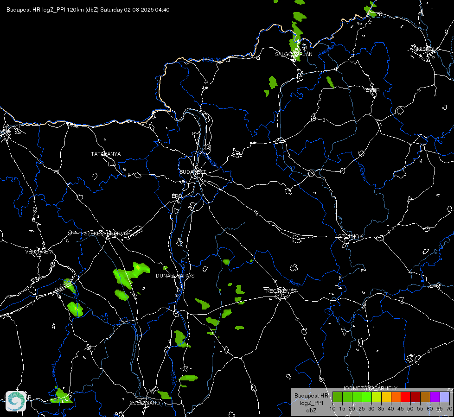
Task: Choose the 45-50 dBZ bright red swatch
Action: (406, 397)
